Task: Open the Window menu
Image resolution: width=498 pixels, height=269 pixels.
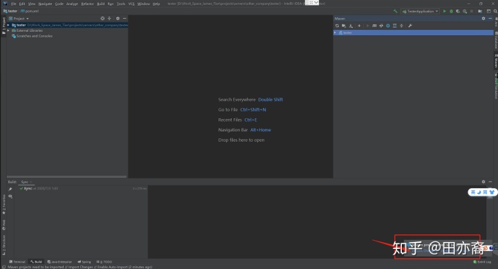Action: [144, 4]
